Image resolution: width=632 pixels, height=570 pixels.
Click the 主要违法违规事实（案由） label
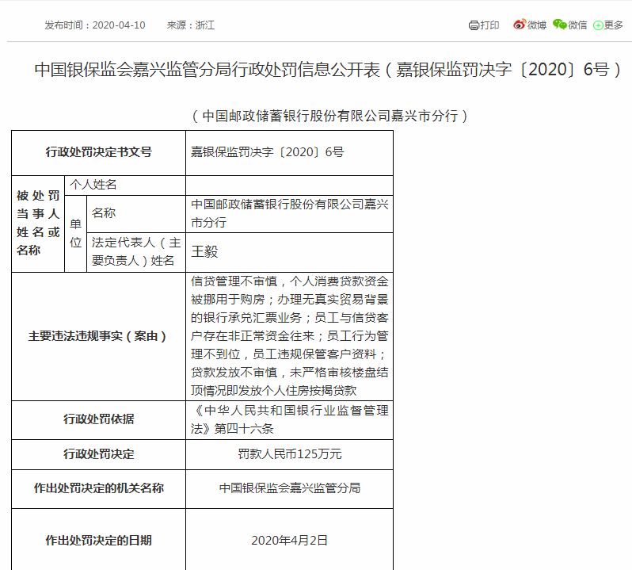(x=97, y=336)
